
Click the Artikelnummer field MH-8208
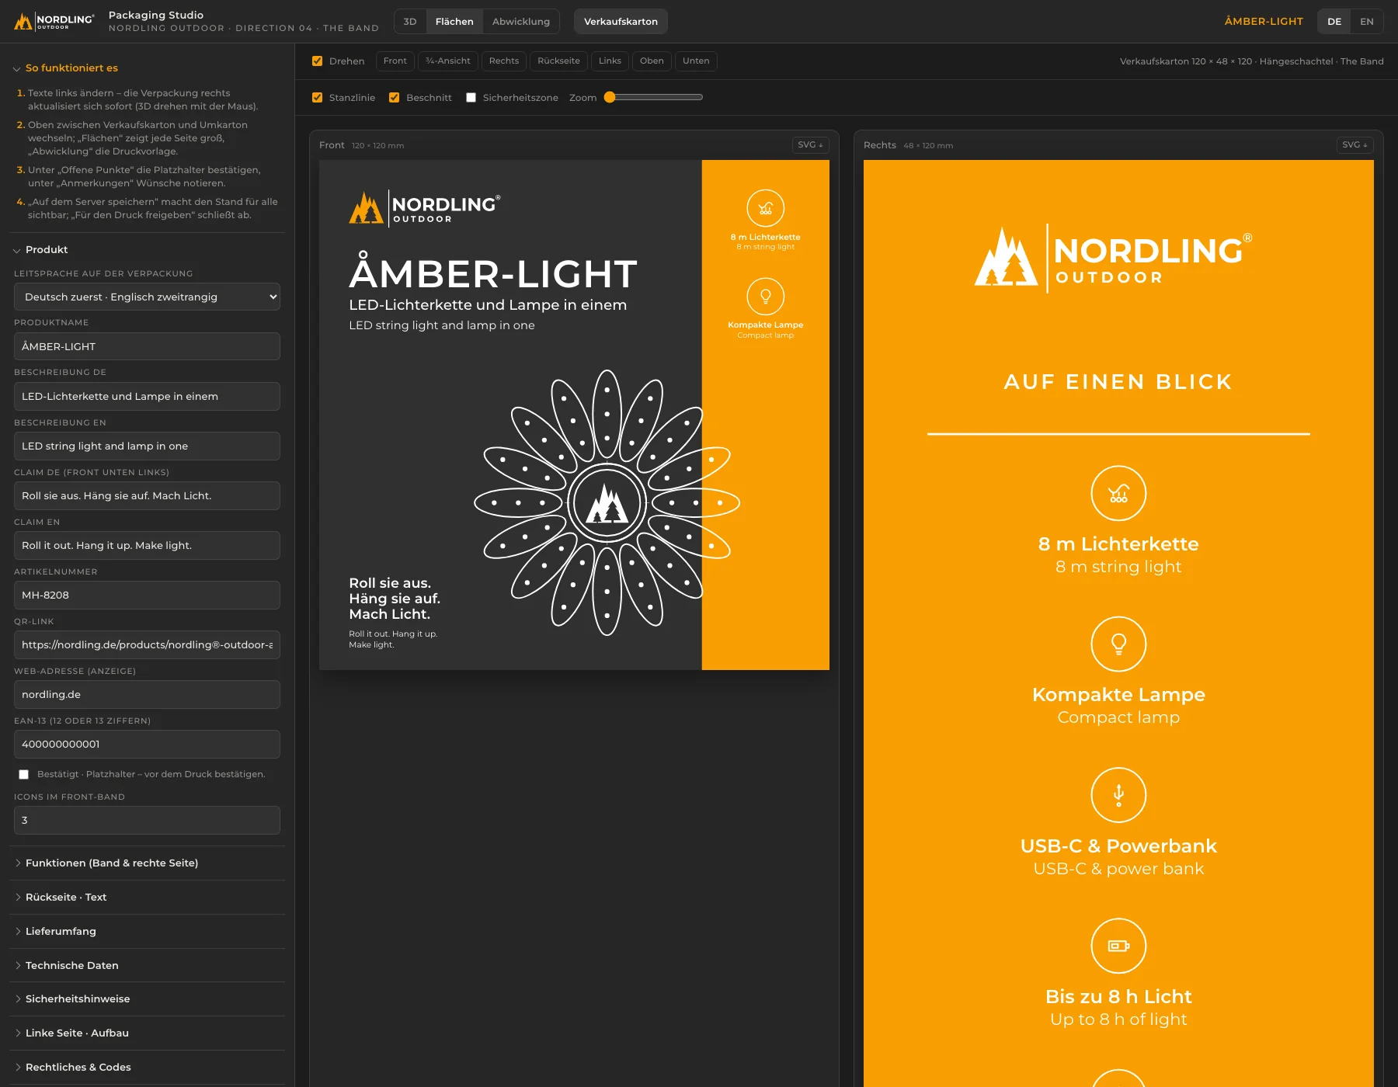click(147, 595)
